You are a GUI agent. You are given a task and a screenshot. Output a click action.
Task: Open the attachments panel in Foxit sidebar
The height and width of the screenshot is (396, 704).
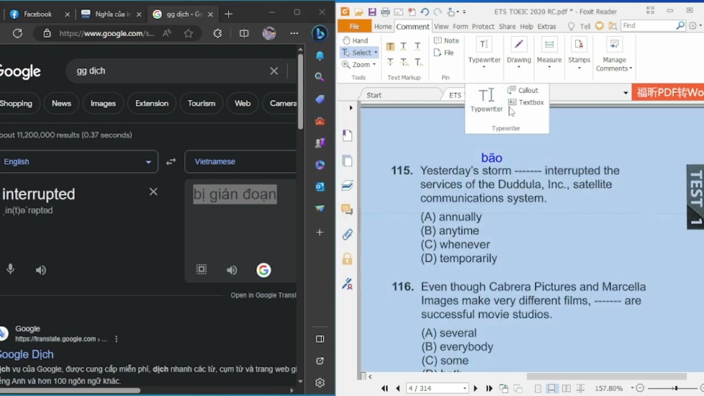point(347,234)
